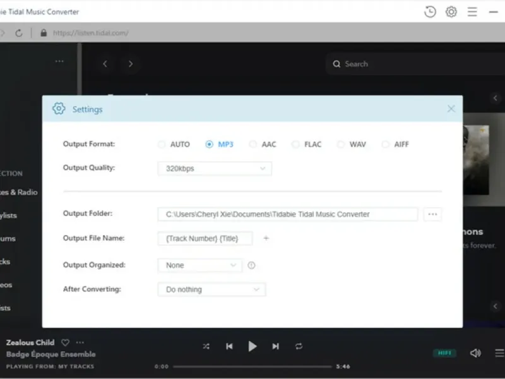Minimize the Tidabie window
Viewport: 505px width, 379px height.
click(x=494, y=12)
